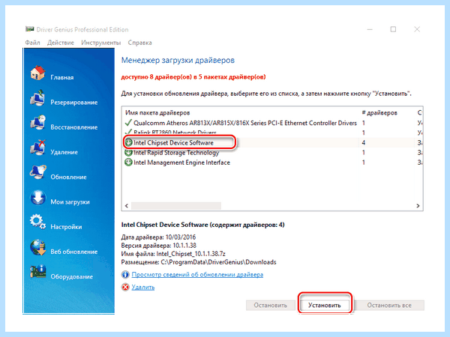Open Мои загрузки blue download icon
450x337 pixels.
tap(37, 198)
